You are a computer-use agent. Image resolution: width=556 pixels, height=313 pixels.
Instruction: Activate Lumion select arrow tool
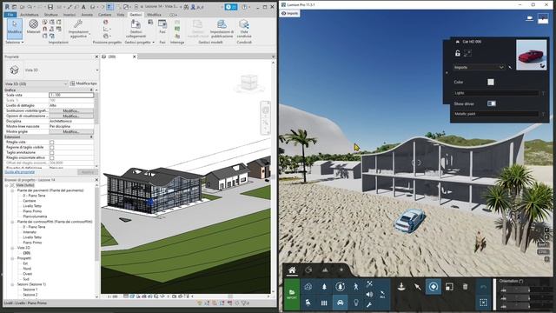(x=417, y=287)
